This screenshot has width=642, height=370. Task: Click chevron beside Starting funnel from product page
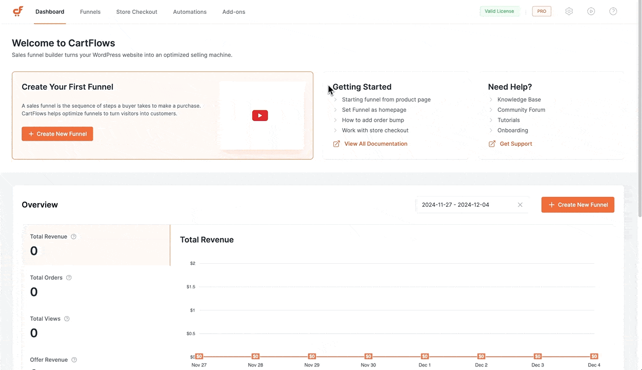(335, 100)
